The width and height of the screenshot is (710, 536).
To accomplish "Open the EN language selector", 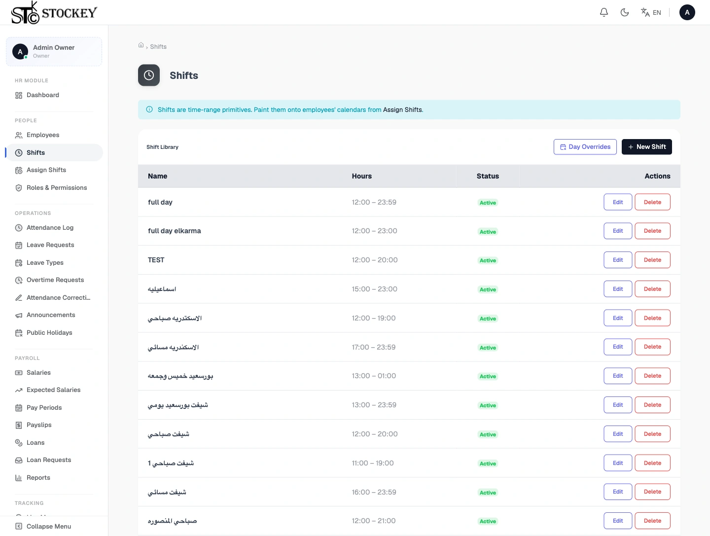I will (651, 12).
